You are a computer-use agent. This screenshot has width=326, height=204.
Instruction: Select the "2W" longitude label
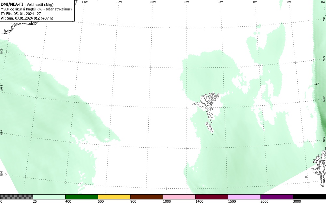click(x=289, y=2)
